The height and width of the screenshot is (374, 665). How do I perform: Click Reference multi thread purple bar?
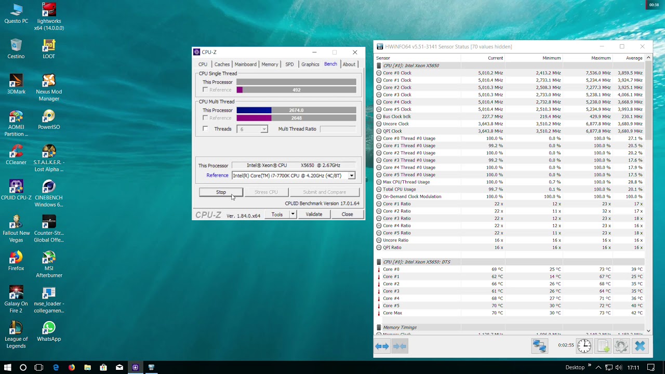click(296, 118)
